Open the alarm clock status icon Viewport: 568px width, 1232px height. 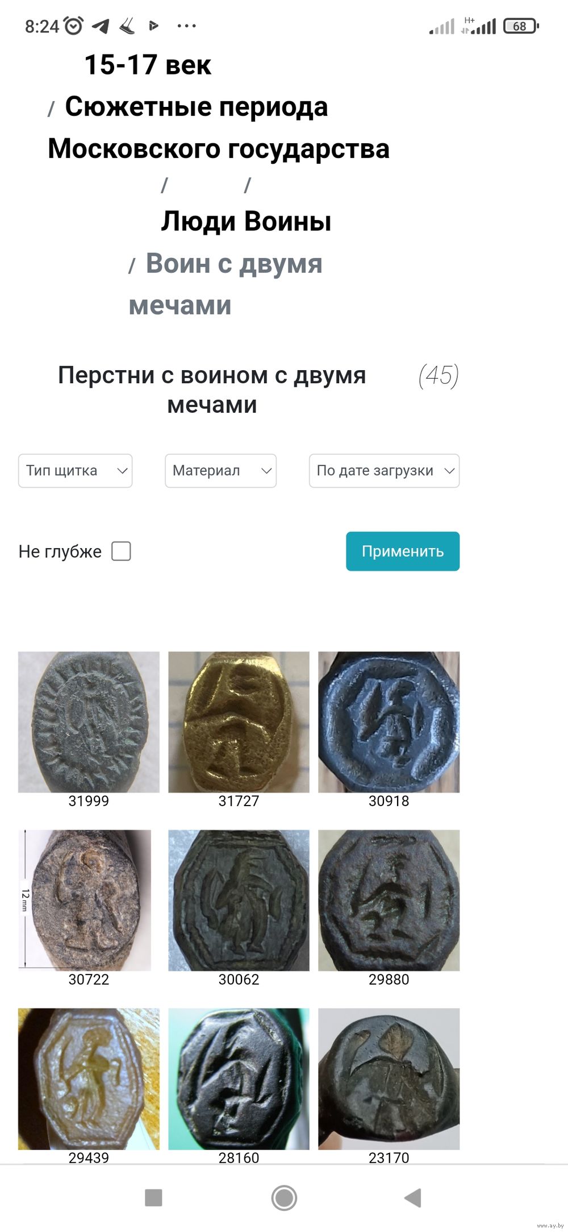click(x=73, y=26)
